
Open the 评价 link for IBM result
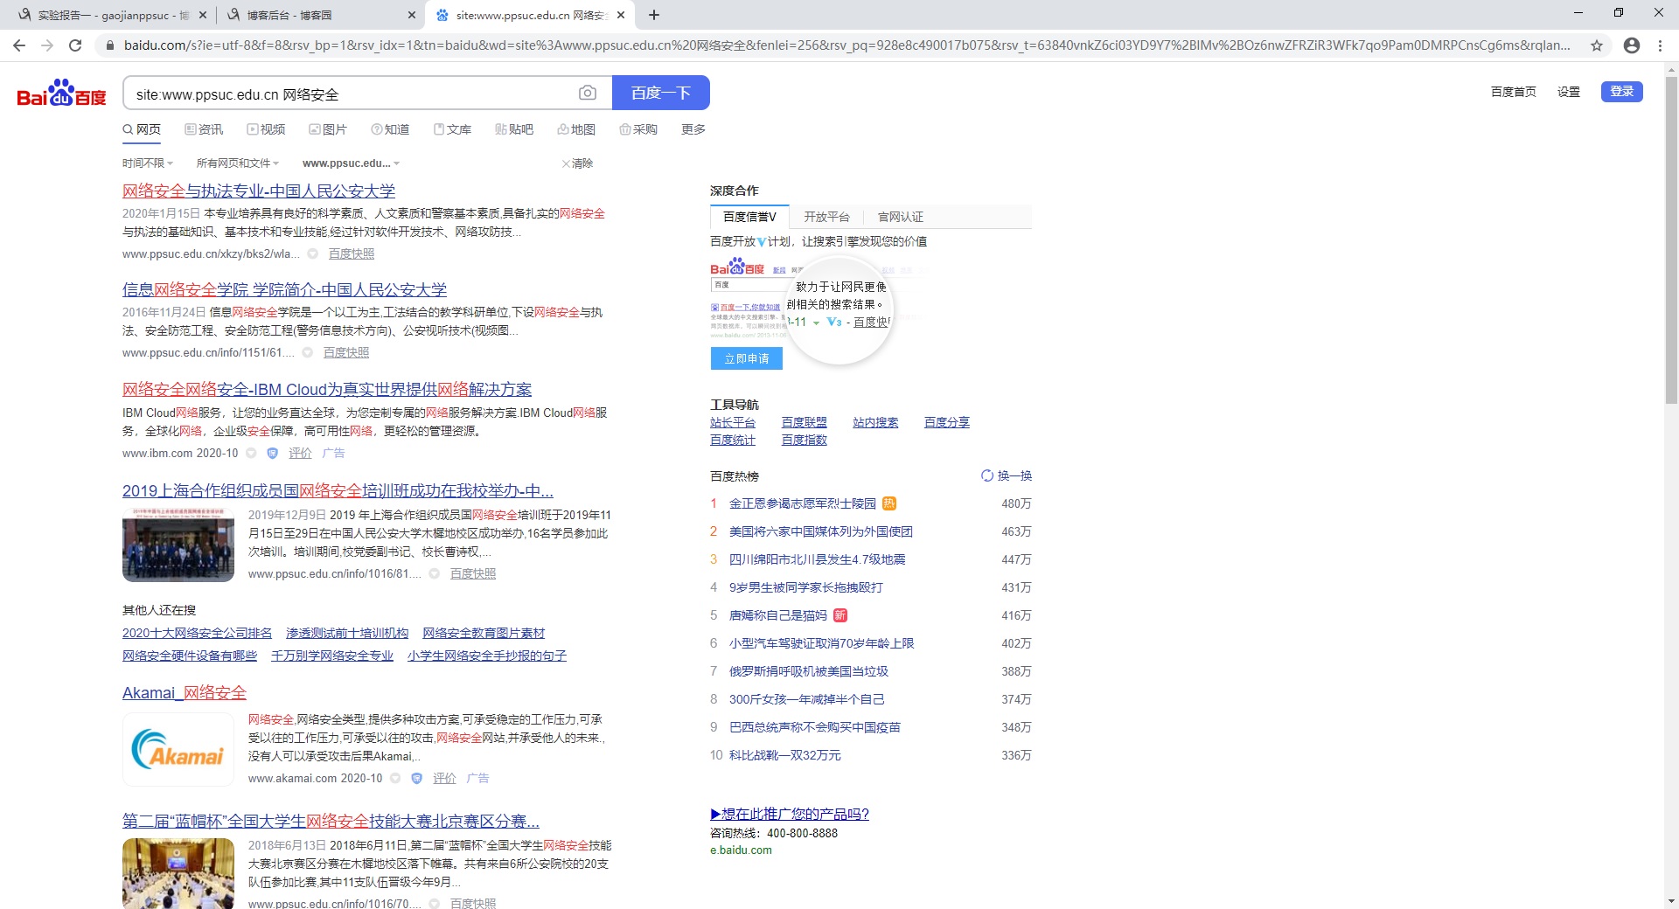click(300, 453)
